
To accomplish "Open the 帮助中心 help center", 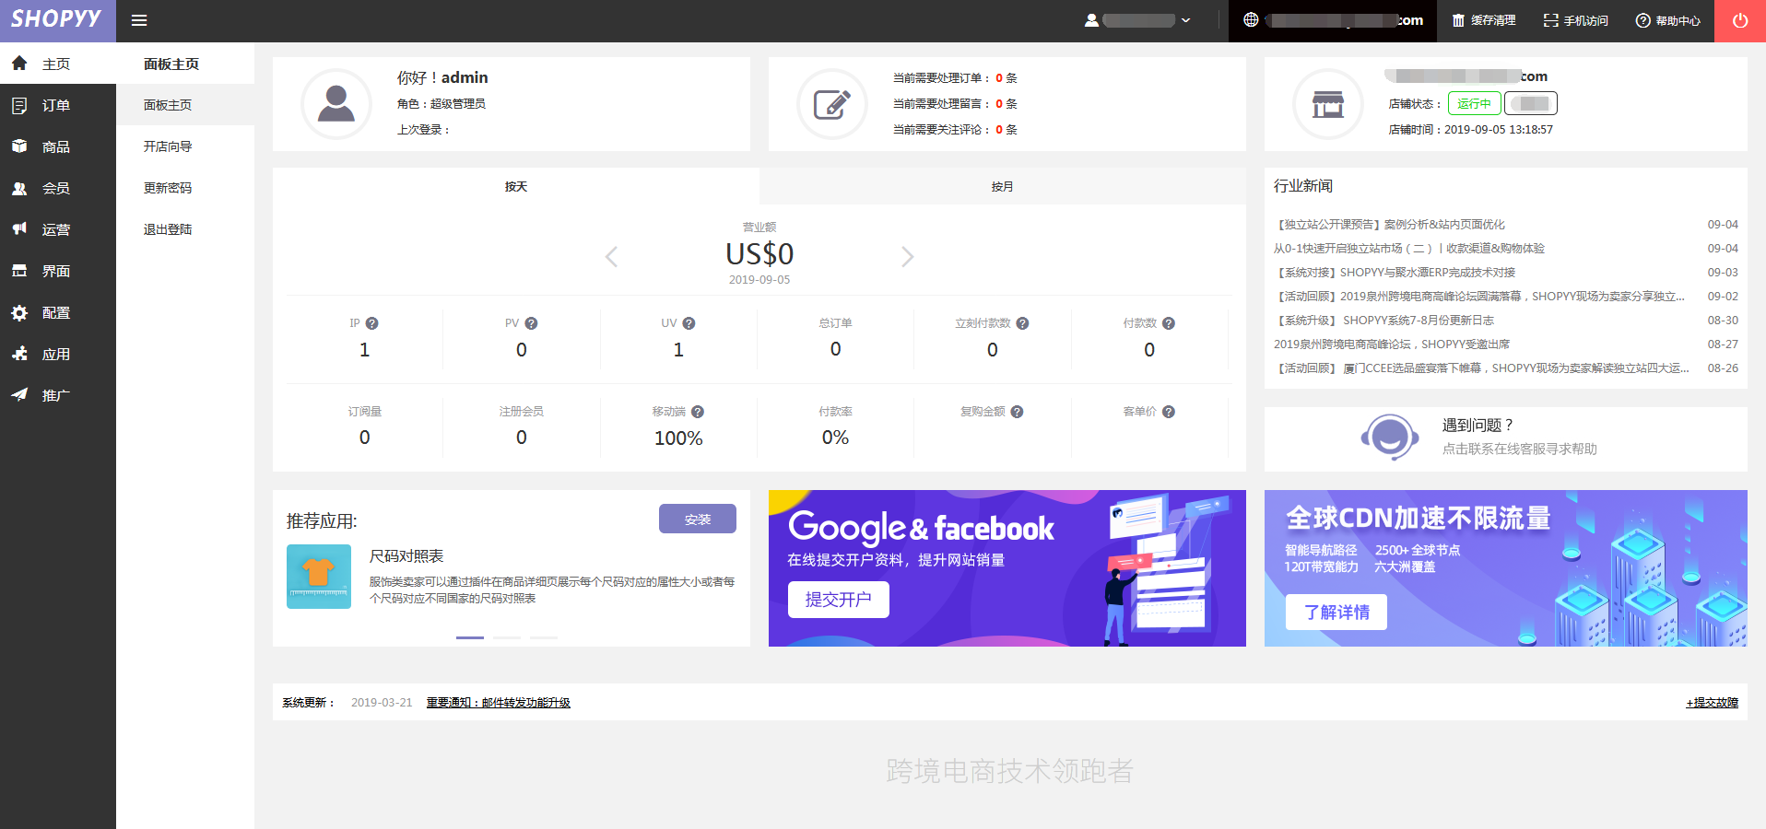I will [1668, 20].
